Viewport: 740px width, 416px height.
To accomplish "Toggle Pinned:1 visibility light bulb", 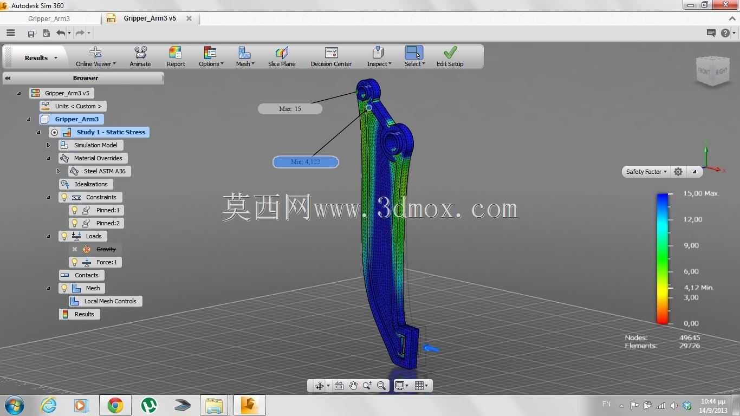I will click(75, 210).
